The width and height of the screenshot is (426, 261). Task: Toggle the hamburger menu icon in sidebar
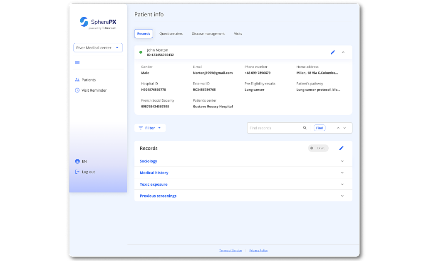[x=77, y=62]
